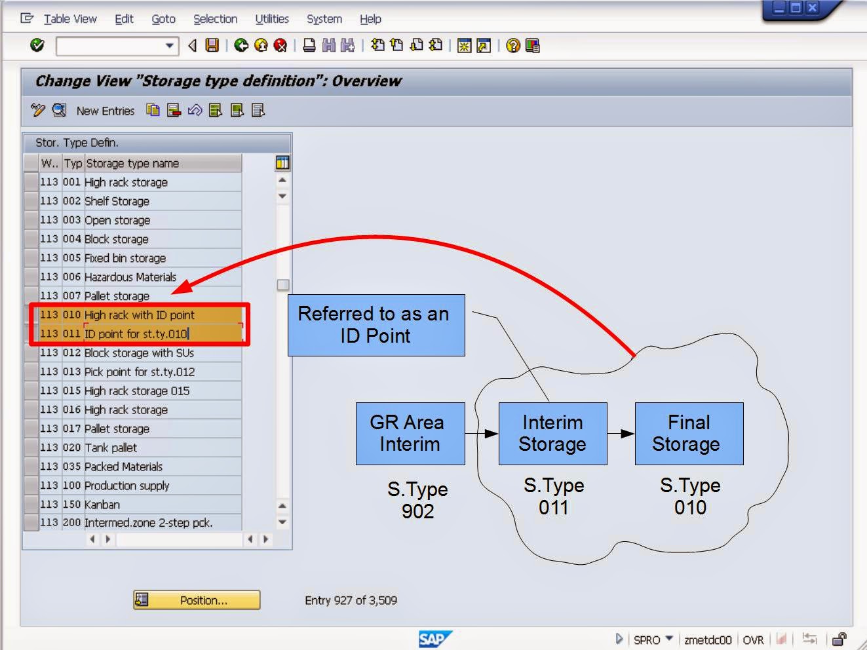This screenshot has height=650, width=867.
Task: Undo the last change with the Undo icon
Action: coord(195,110)
